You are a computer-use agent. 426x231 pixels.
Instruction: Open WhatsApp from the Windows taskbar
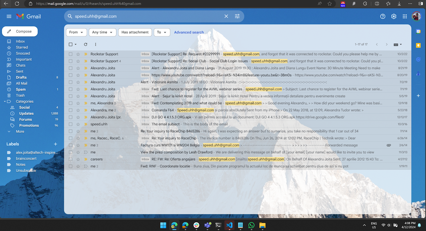(251, 225)
